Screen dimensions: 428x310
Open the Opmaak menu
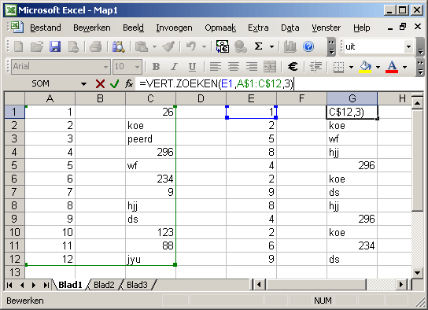point(220,28)
